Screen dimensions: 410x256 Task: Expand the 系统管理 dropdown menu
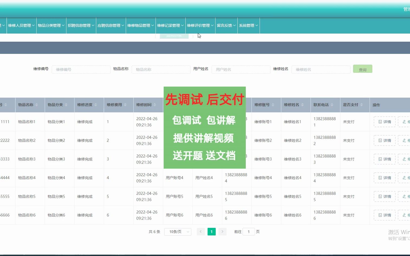tap(248, 25)
